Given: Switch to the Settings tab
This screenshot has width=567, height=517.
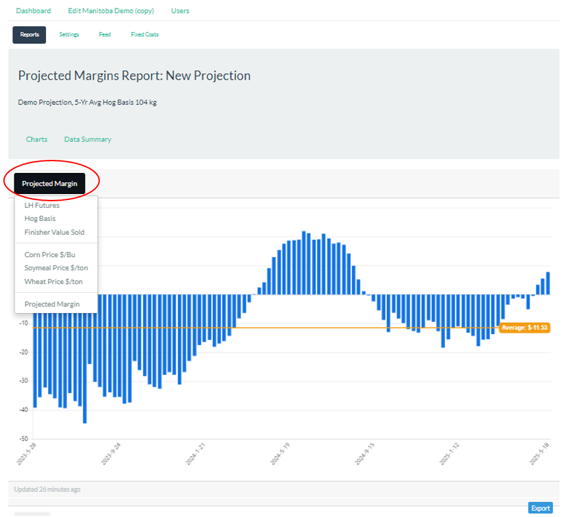Looking at the screenshot, I should point(69,34).
